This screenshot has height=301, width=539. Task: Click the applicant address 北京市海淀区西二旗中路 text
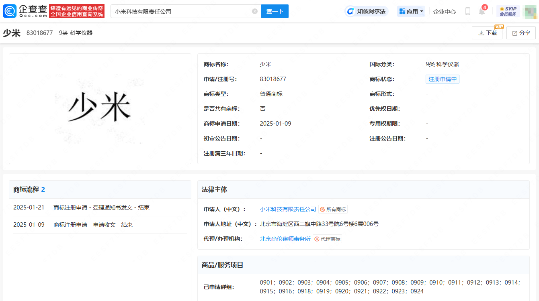coord(319,224)
